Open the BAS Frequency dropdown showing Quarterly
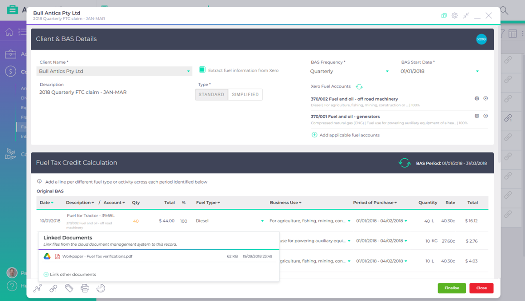 [387, 71]
